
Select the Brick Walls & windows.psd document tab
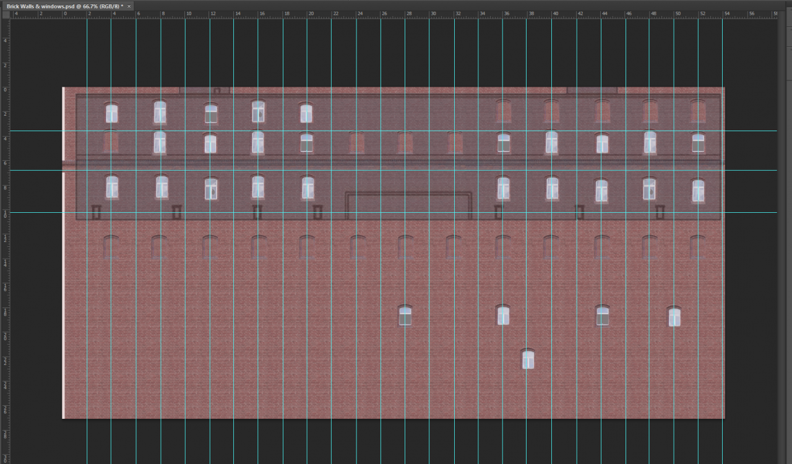pyautogui.click(x=67, y=6)
